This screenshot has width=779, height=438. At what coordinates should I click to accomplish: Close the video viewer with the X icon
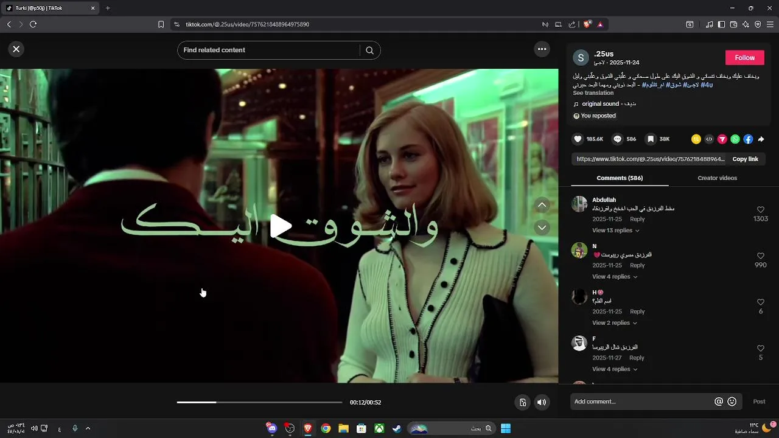(16, 49)
